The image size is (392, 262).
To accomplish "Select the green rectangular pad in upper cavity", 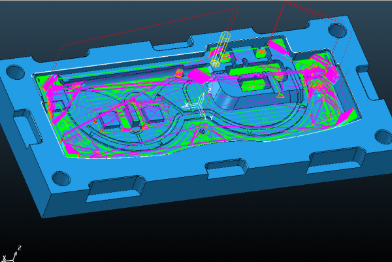I will 252,83.
